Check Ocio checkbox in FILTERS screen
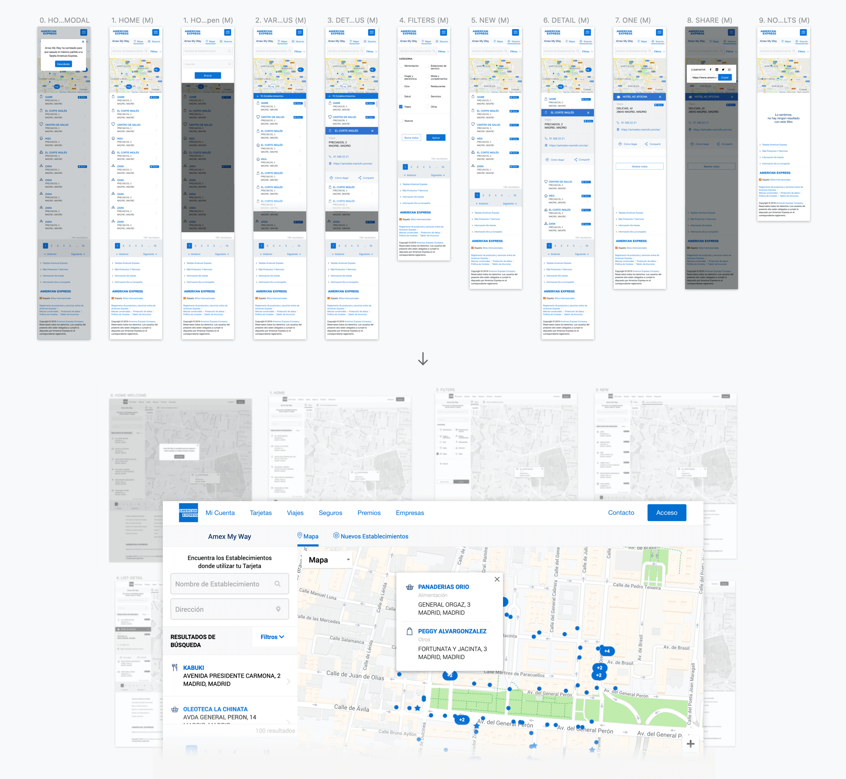 401,86
